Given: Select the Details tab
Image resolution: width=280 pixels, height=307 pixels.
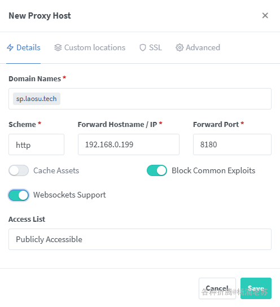Looking at the screenshot, I should [24, 47].
